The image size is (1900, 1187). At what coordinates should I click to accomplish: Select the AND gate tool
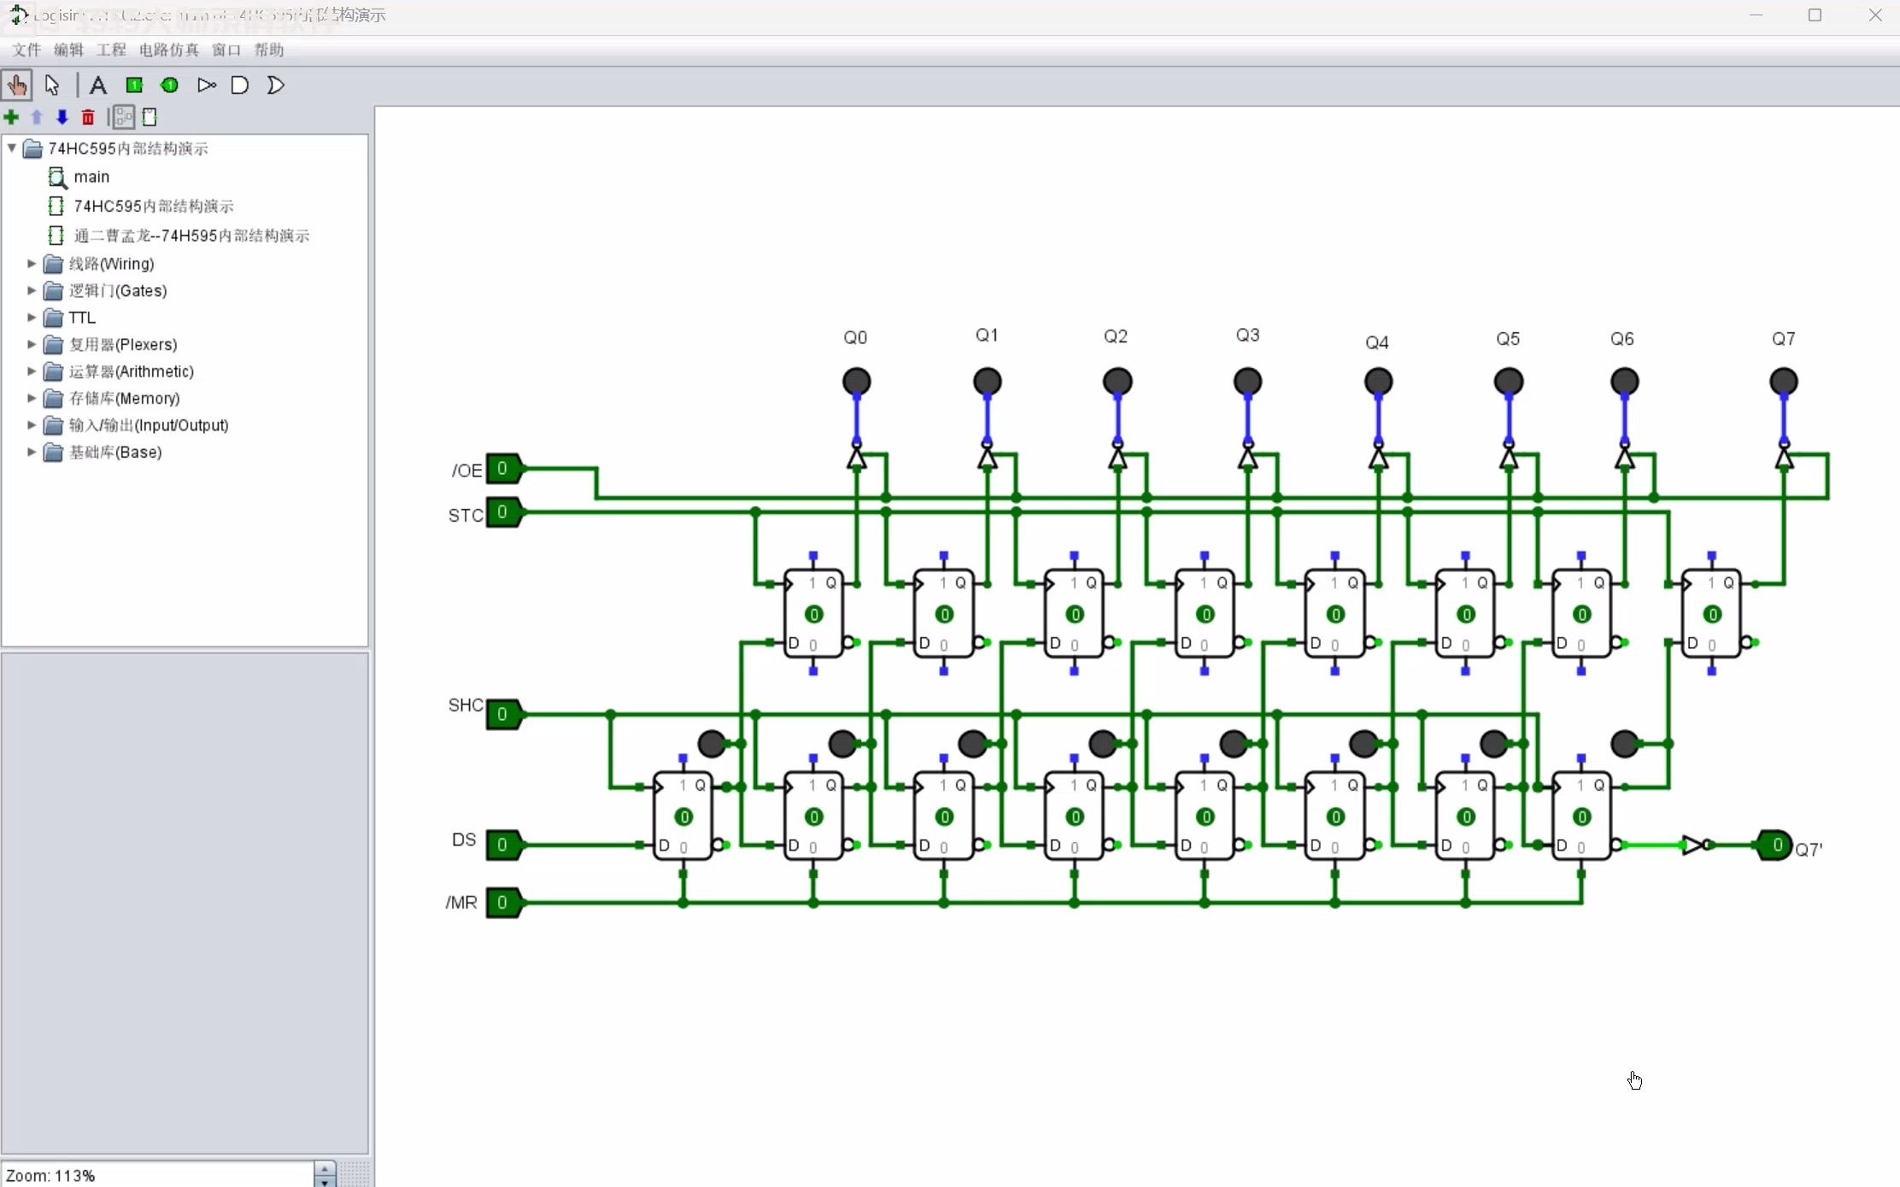click(240, 85)
